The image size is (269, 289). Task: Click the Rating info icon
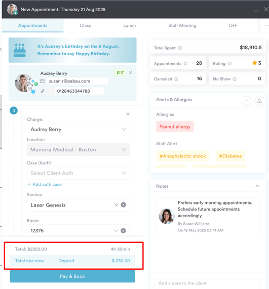point(229,64)
